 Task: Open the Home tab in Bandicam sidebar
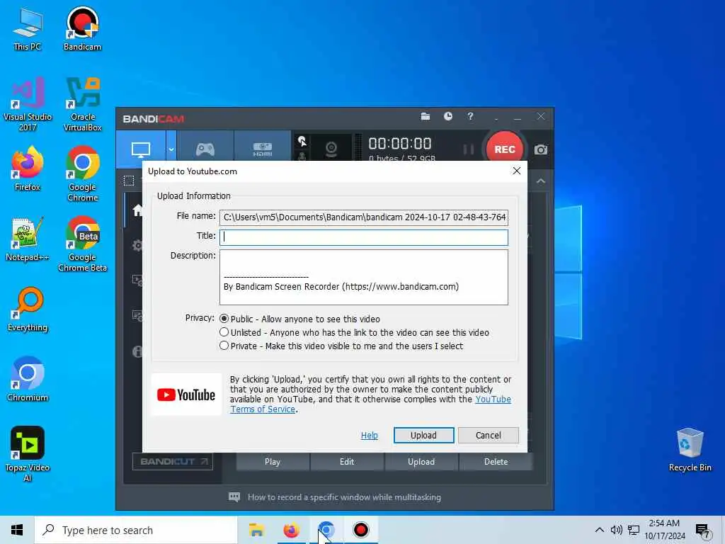137,211
